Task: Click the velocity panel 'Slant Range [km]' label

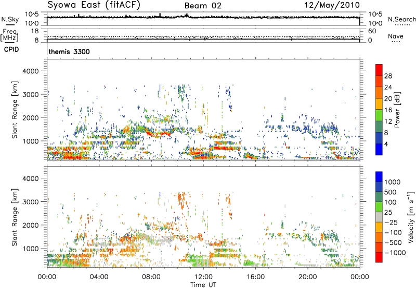Action: [15, 217]
